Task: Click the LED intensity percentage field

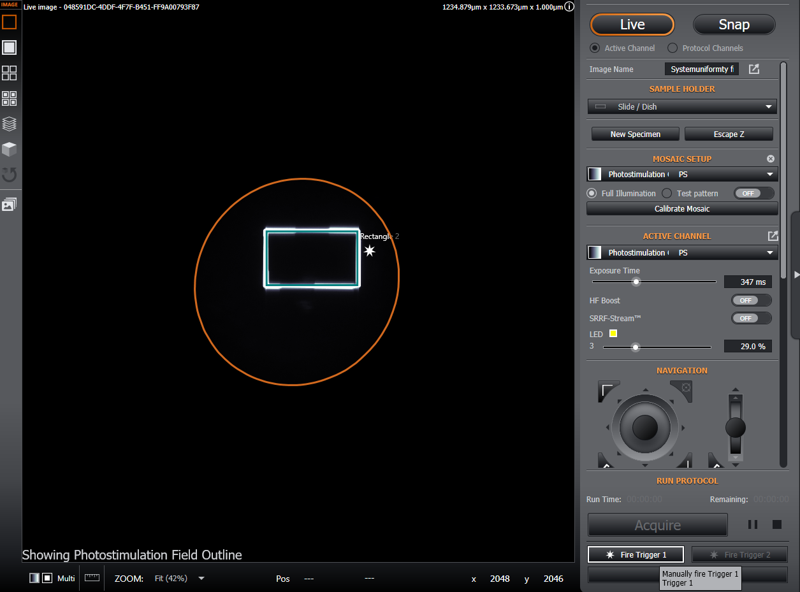Action: (x=748, y=346)
